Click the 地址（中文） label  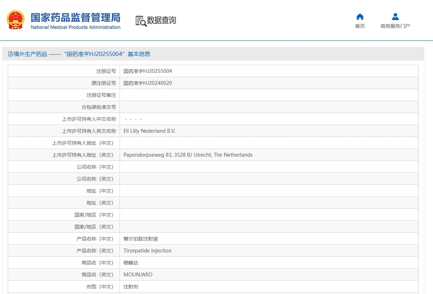pyautogui.click(x=100, y=191)
